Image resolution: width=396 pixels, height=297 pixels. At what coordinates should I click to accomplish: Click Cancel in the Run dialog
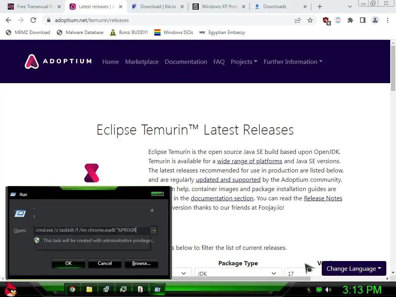(105, 263)
